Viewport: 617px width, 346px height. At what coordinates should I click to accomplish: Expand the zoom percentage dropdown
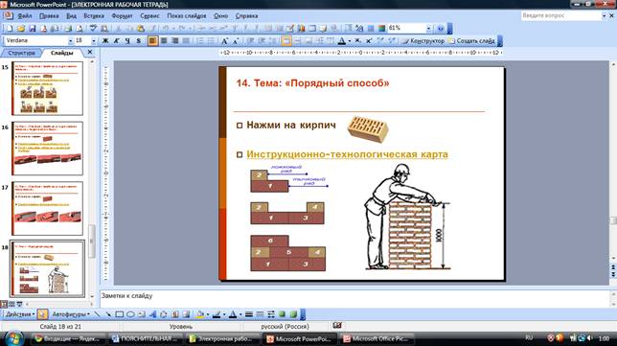(x=428, y=29)
